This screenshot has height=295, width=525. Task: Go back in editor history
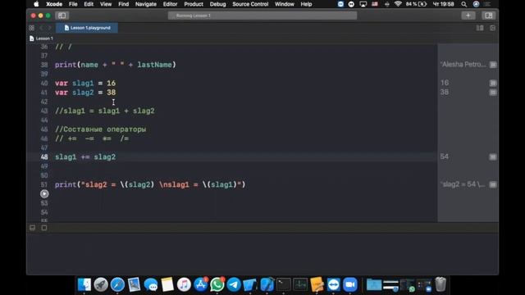42,28
